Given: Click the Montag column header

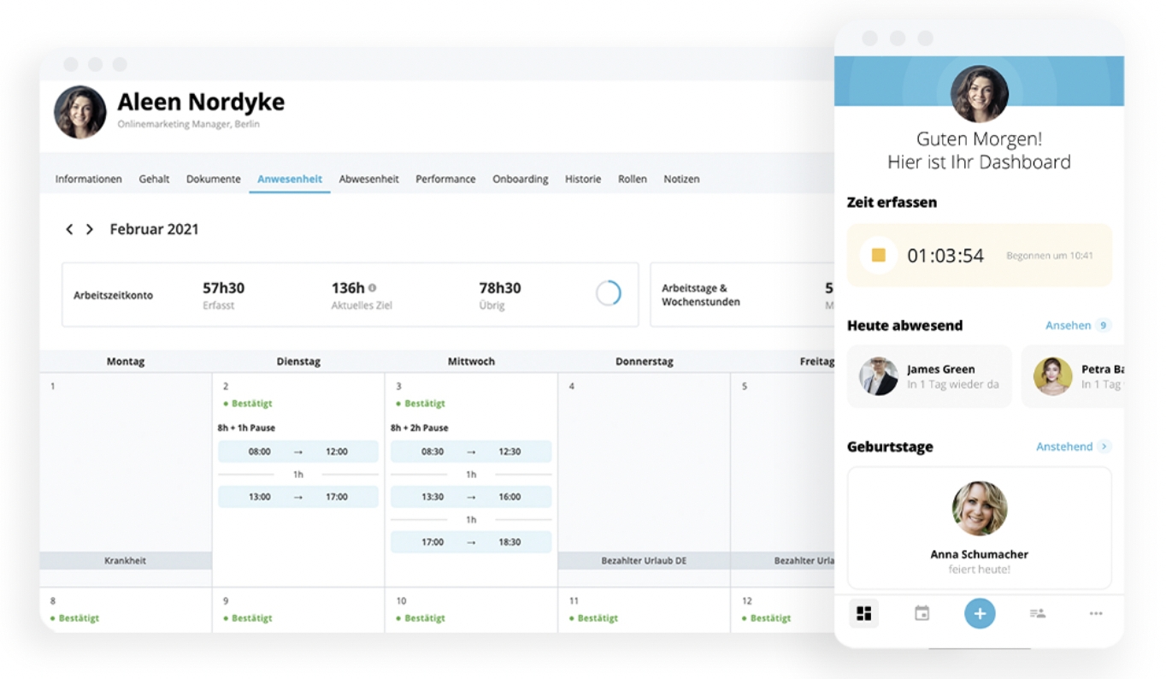Looking at the screenshot, I should 126,362.
